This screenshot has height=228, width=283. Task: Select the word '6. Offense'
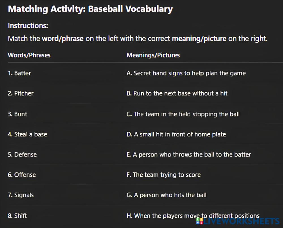pyautogui.click(x=22, y=175)
